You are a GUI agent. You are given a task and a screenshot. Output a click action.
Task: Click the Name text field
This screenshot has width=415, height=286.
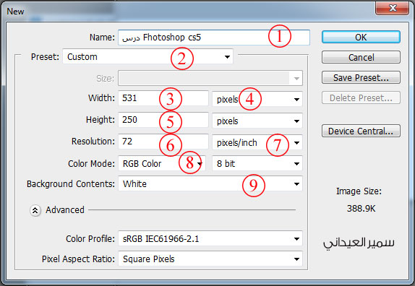click(x=213, y=38)
